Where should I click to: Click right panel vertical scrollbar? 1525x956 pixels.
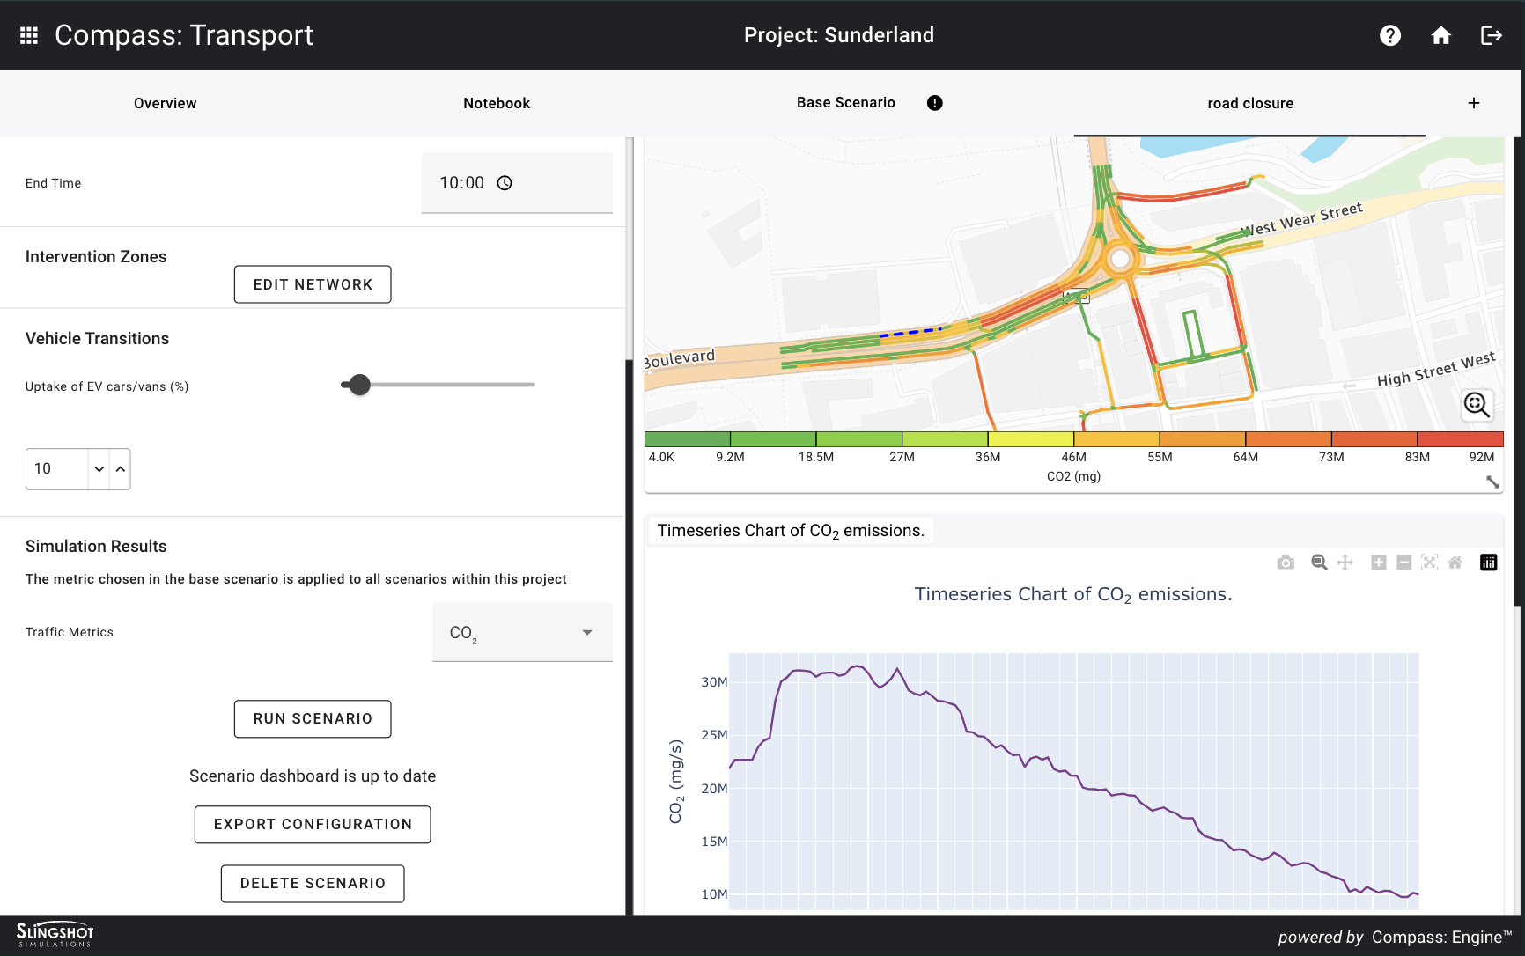coord(1518,370)
